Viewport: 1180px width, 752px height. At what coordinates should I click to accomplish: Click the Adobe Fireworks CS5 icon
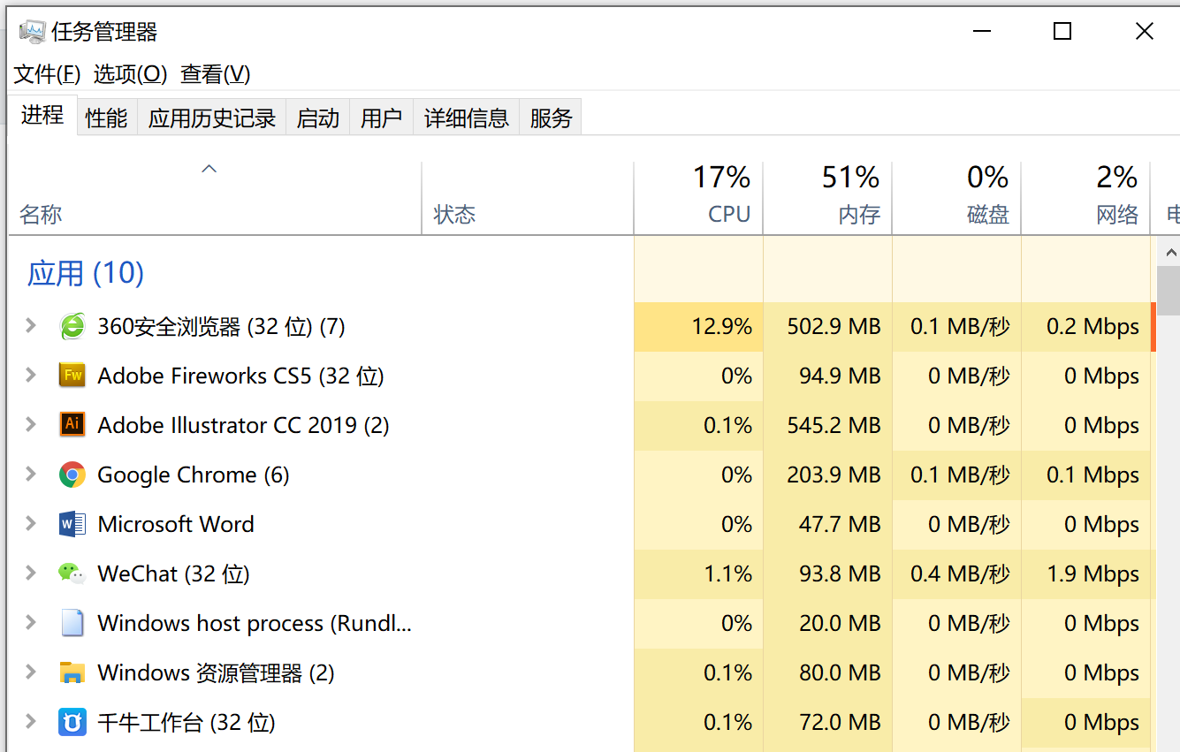tap(72, 376)
